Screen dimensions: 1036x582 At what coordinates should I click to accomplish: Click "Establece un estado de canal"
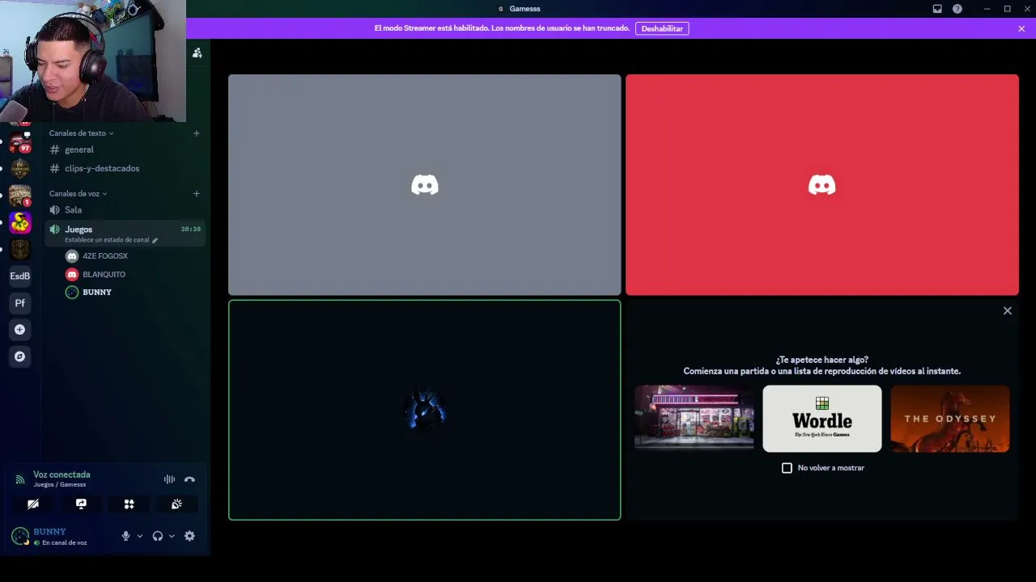pyautogui.click(x=107, y=240)
